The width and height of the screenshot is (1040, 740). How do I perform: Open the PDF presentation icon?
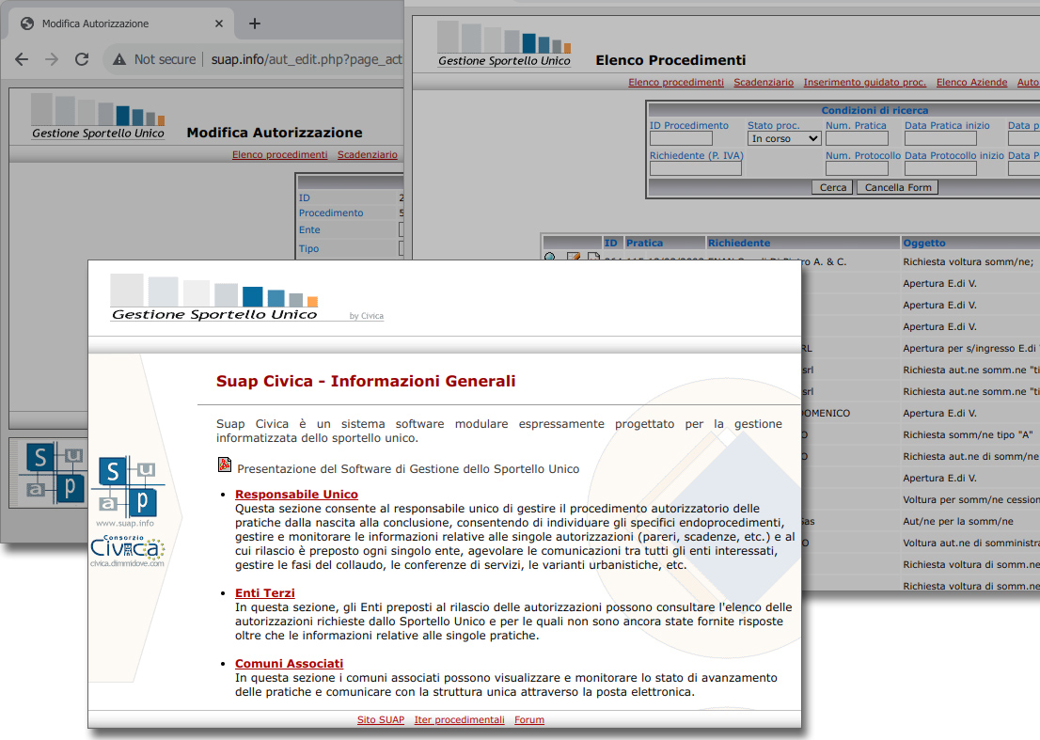click(x=225, y=464)
